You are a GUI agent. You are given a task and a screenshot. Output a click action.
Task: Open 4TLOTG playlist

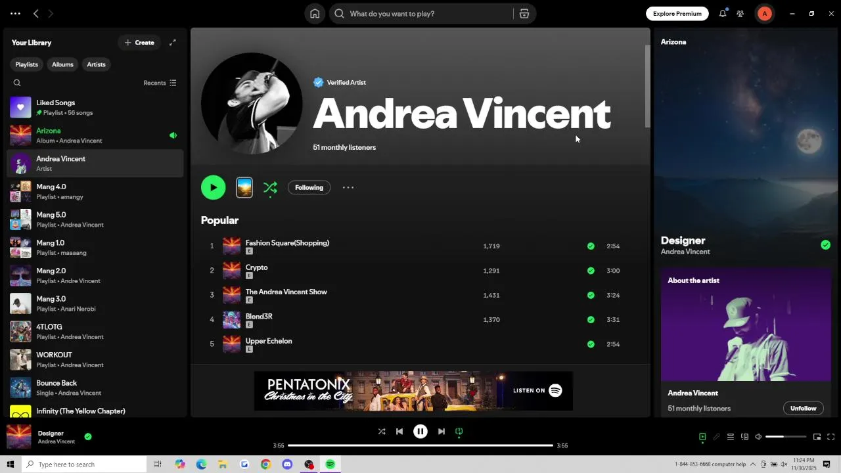(95, 332)
